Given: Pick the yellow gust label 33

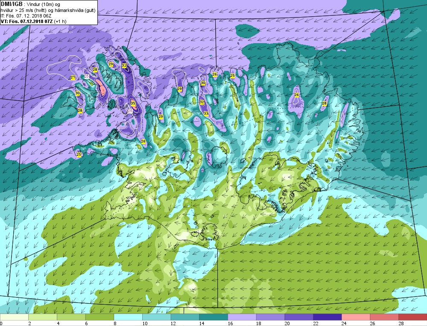Looking at the screenshot, I should click(206, 114).
